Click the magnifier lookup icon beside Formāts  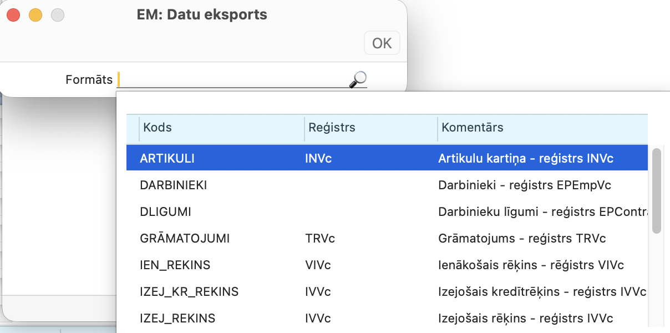(x=358, y=80)
